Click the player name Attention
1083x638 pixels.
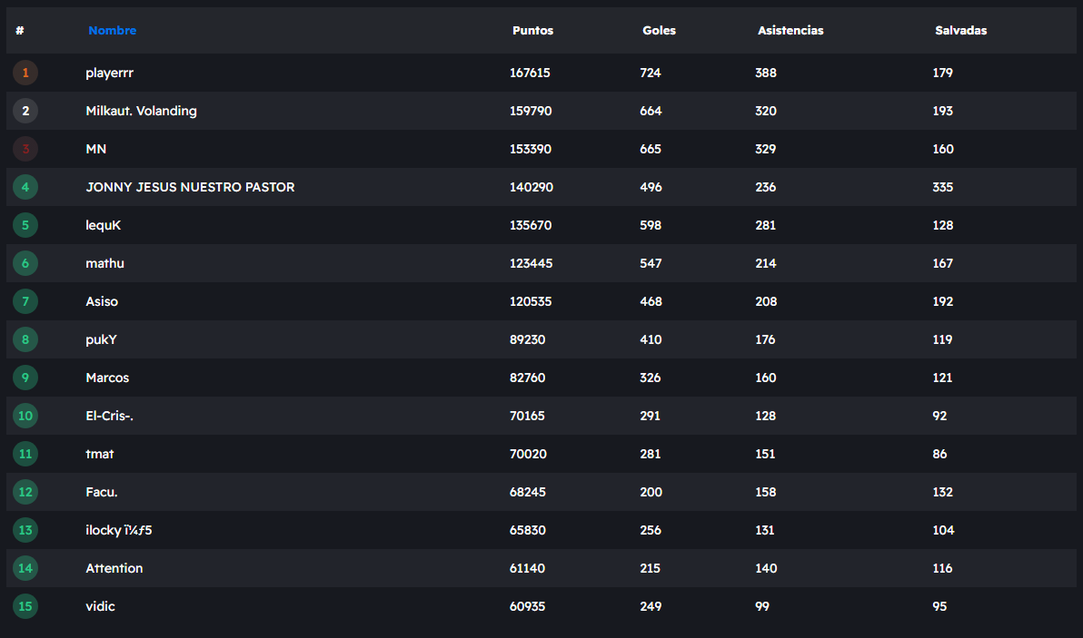click(114, 568)
